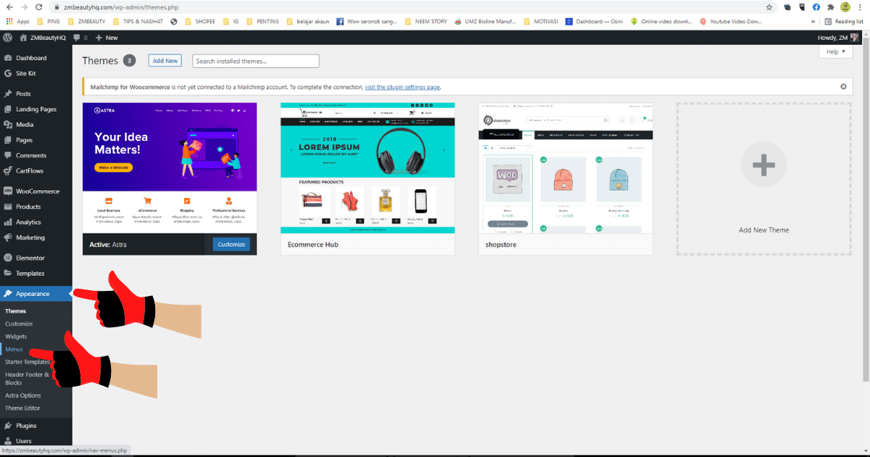Open the Dashboard — Osini bookmark
The image size is (870, 457).
tap(593, 22)
